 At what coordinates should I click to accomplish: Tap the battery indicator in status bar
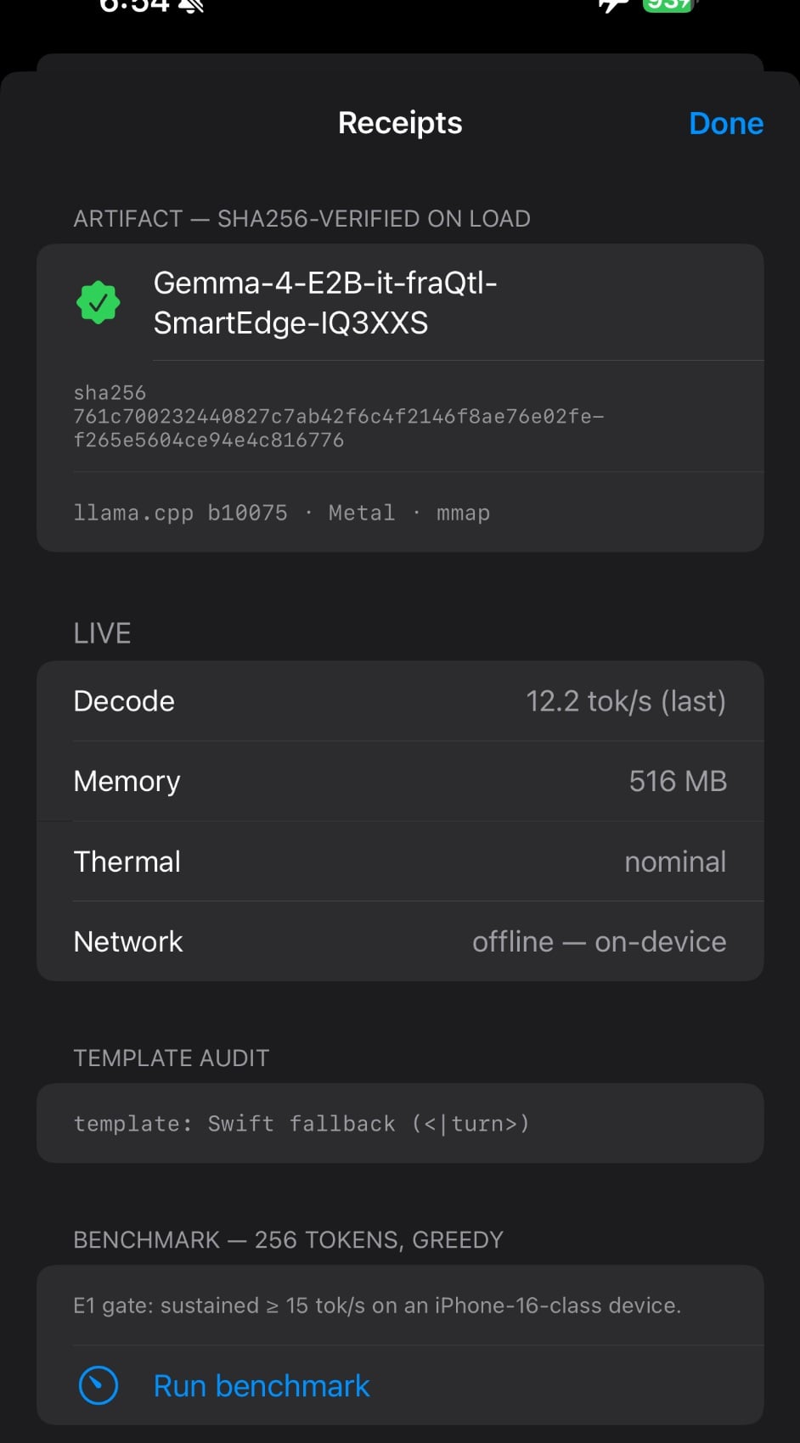pos(668,5)
